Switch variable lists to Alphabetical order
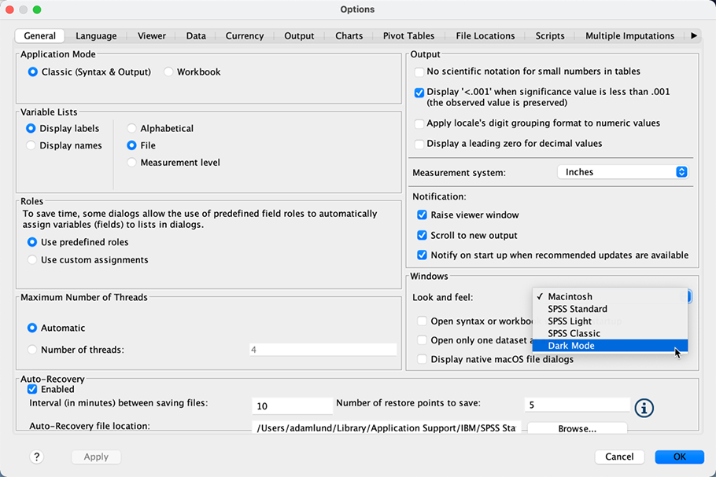 [132, 128]
